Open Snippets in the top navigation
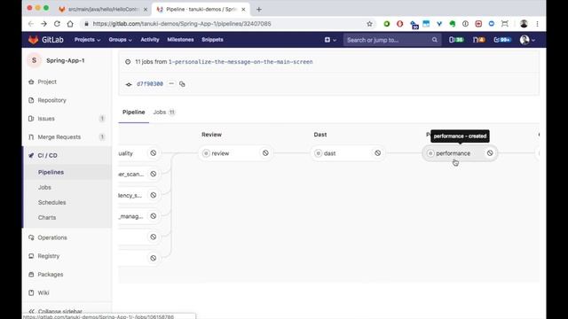The width and height of the screenshot is (568, 319). coord(212,40)
